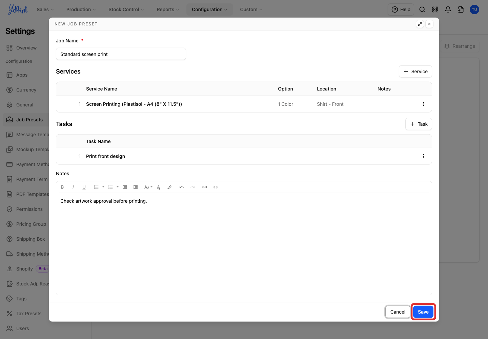Open the font size dropdown
Image resolution: width=488 pixels, height=339 pixels.
[x=148, y=187]
